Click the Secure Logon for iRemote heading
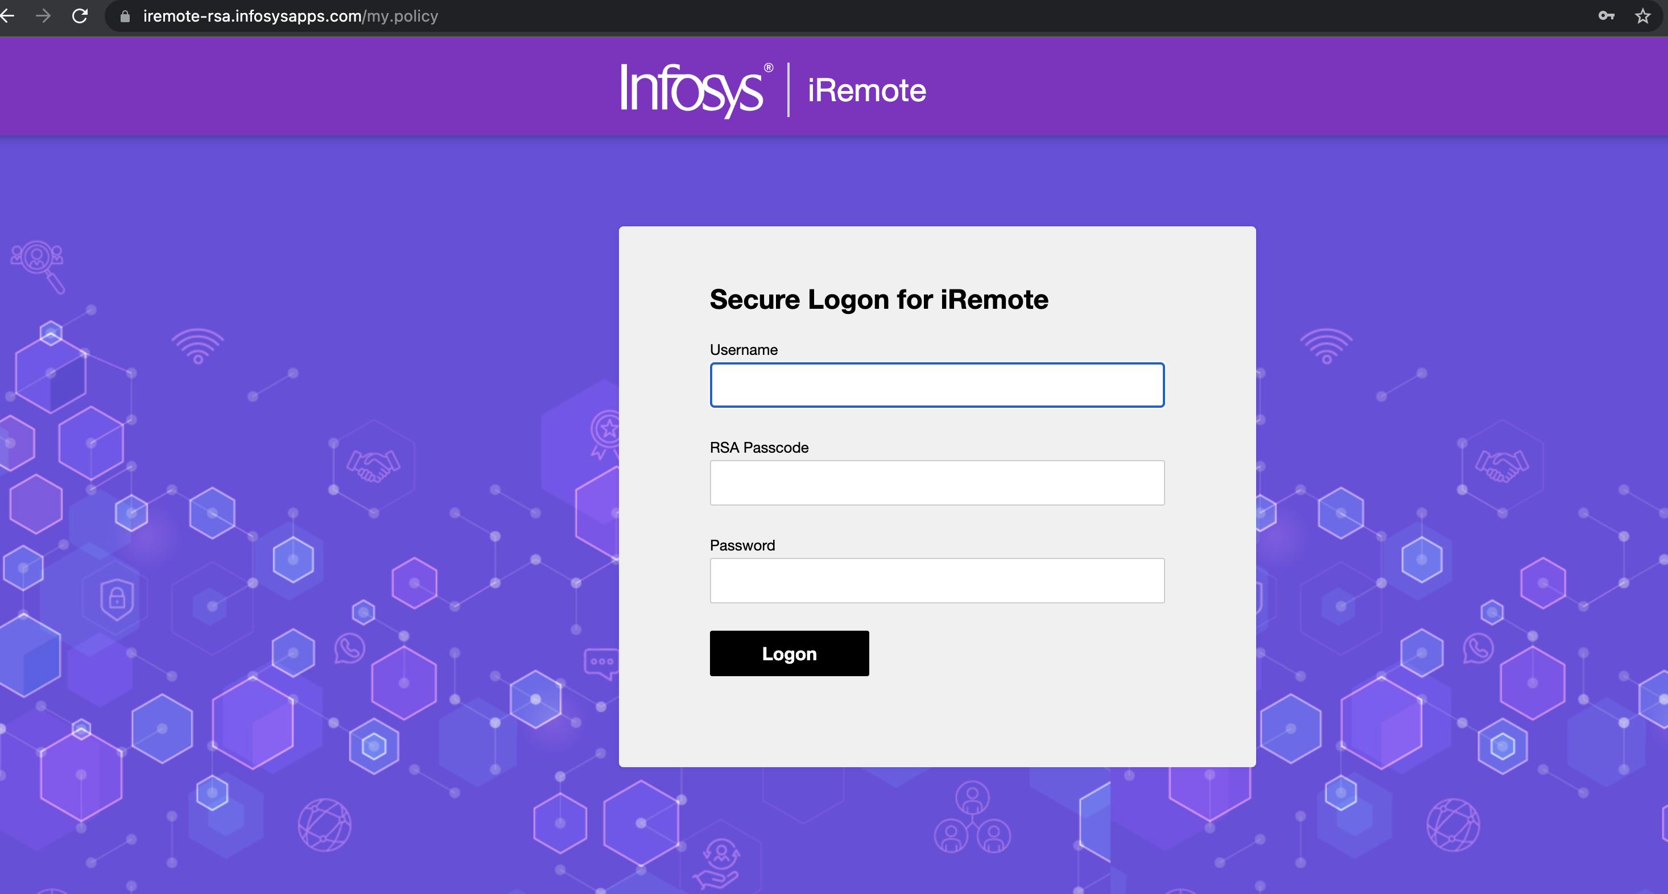Image resolution: width=1668 pixels, height=894 pixels. (879, 300)
